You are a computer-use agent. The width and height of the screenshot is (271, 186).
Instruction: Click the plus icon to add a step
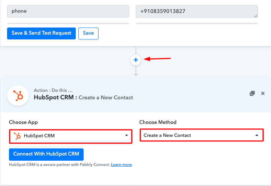135,60
